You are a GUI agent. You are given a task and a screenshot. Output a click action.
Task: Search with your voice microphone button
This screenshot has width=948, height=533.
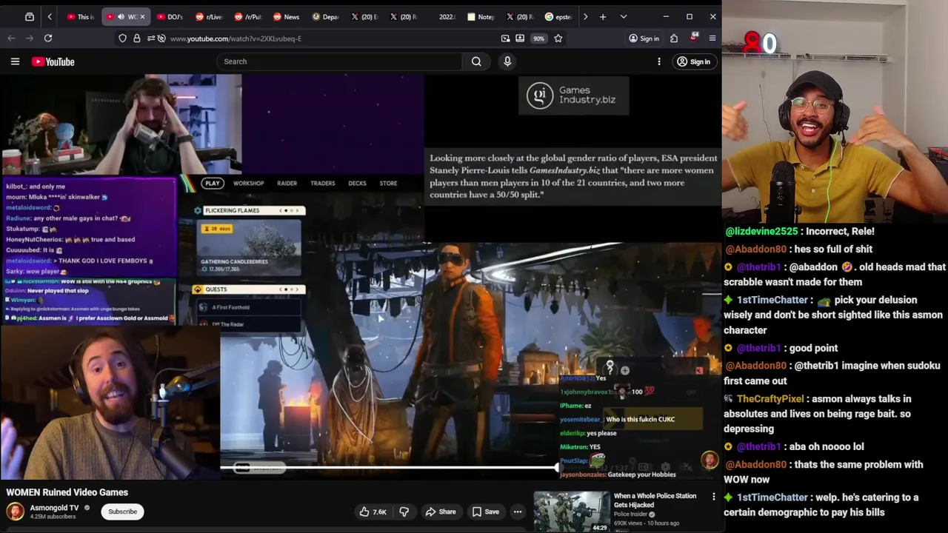(x=507, y=61)
